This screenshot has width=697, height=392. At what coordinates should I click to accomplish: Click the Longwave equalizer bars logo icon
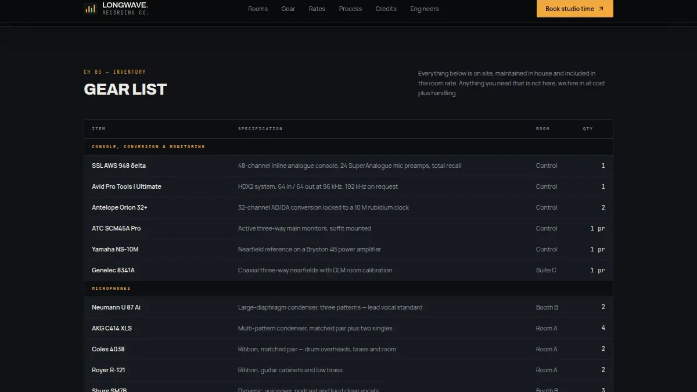click(90, 8)
